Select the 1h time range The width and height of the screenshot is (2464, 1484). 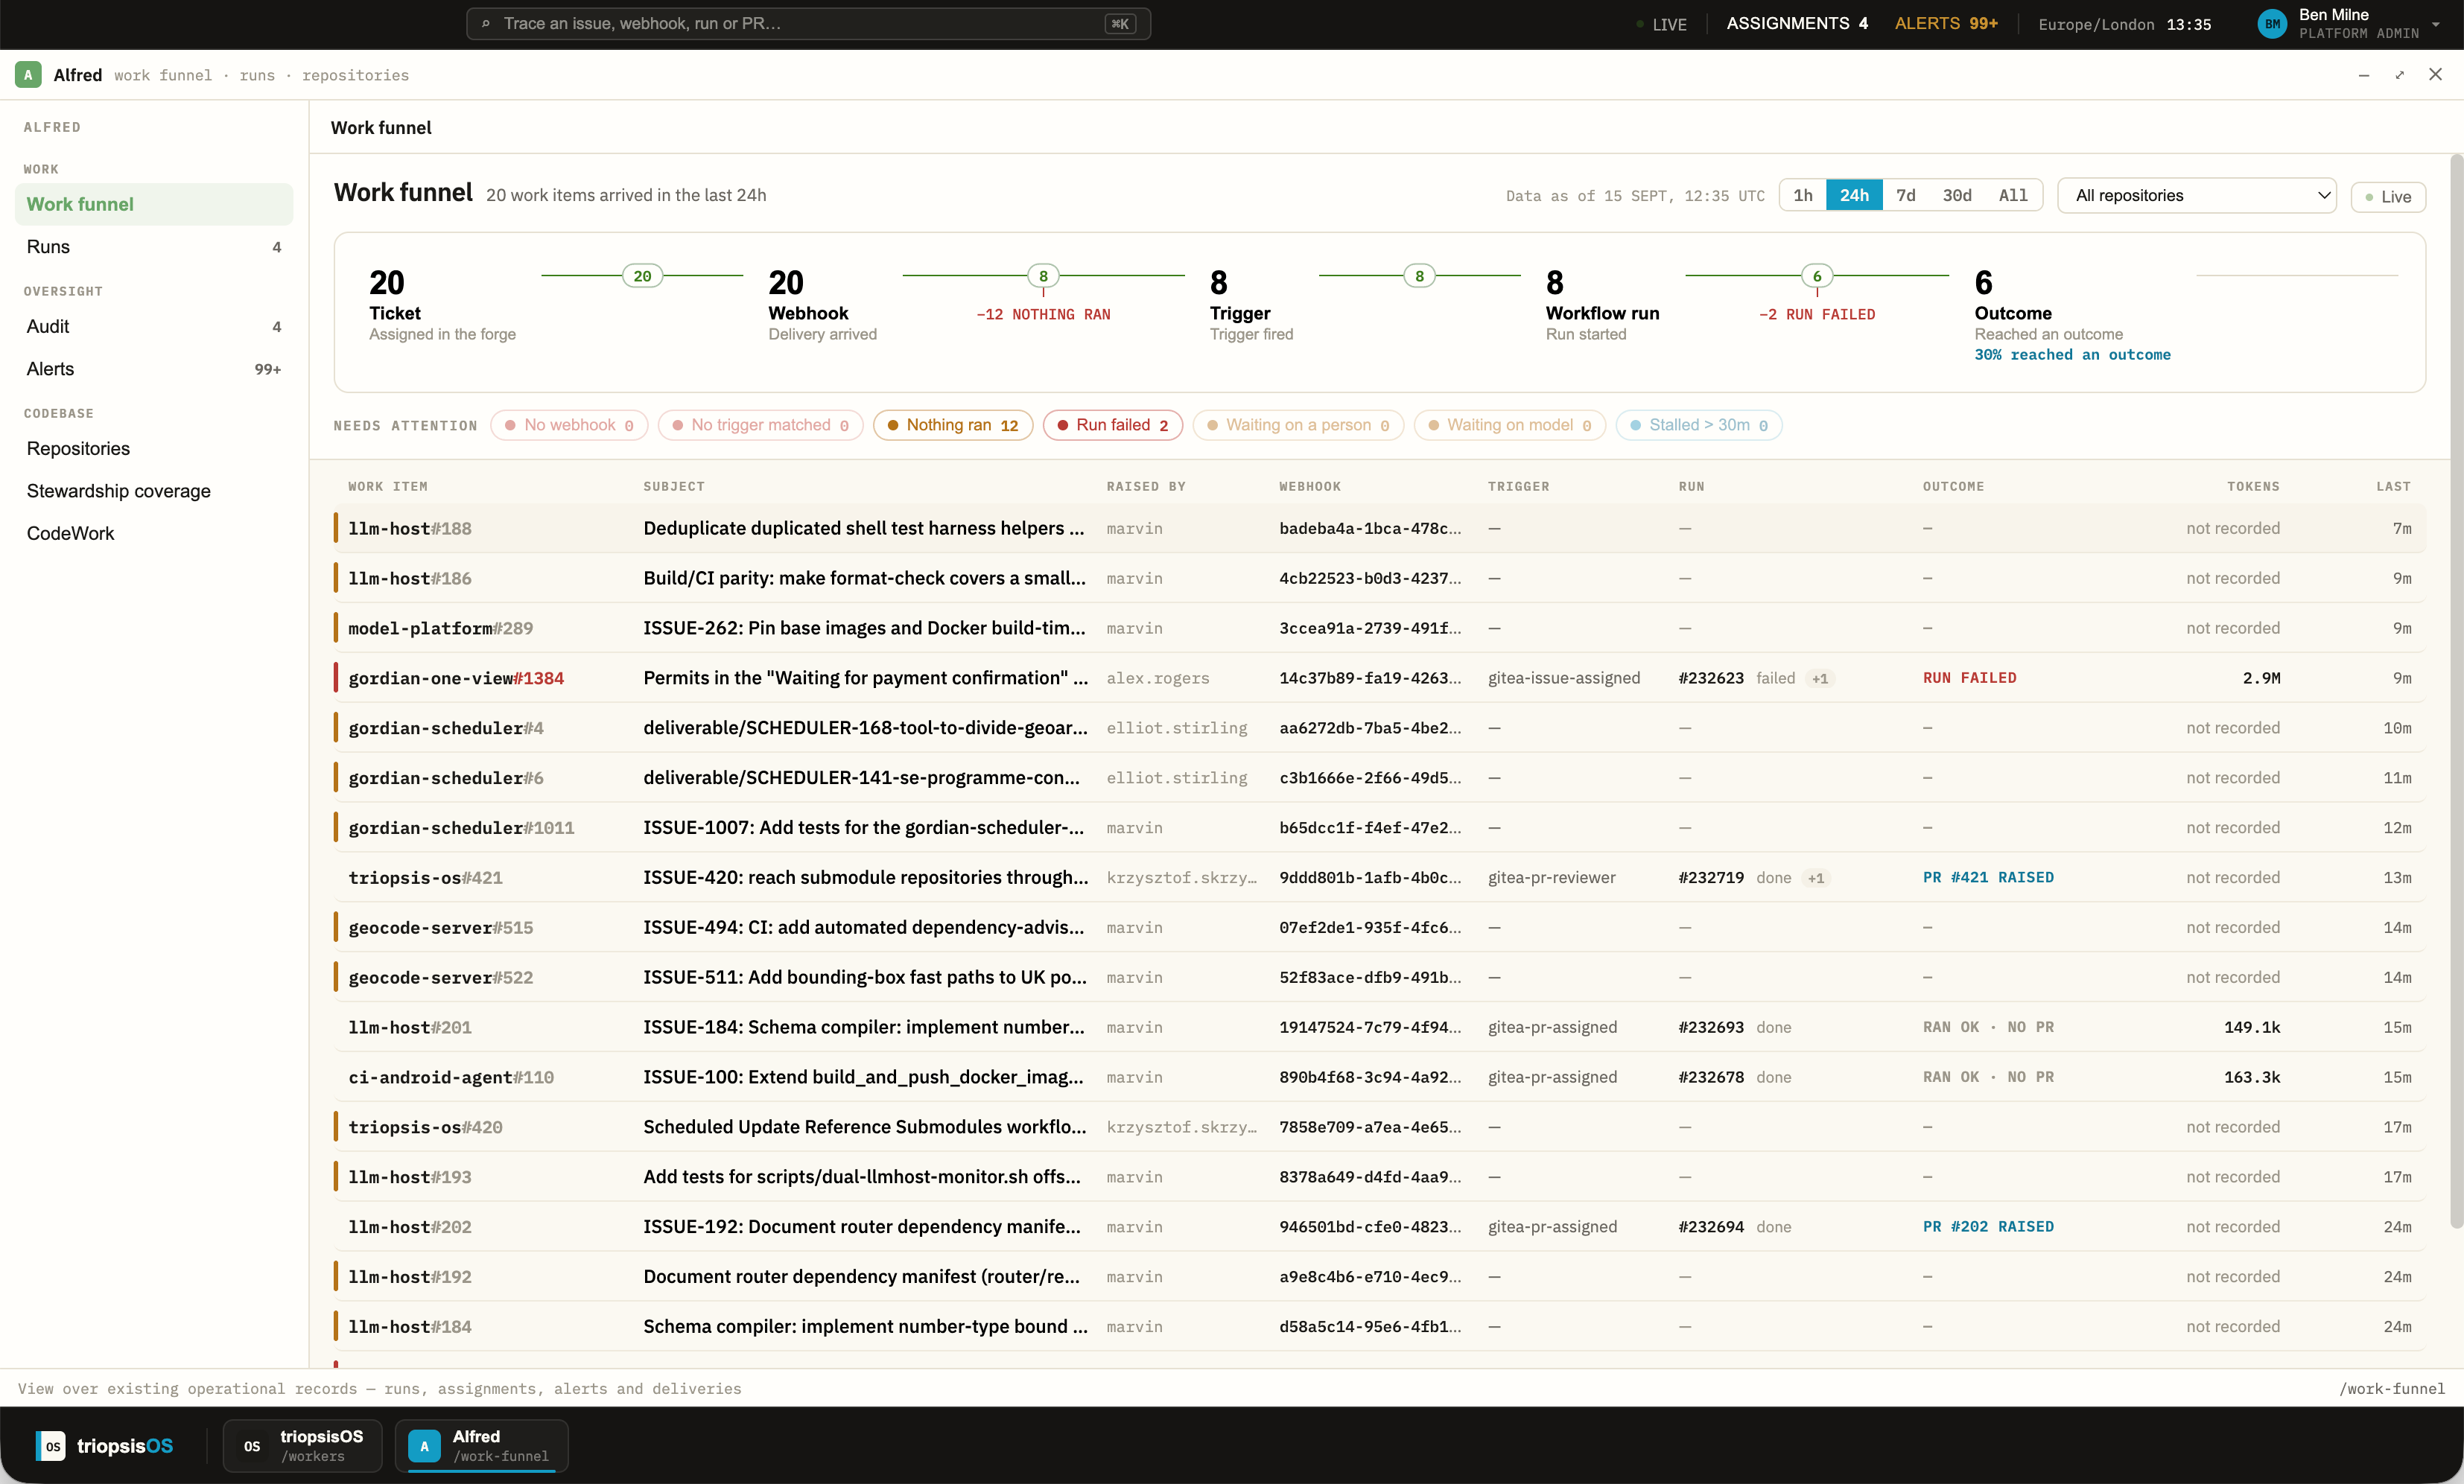click(x=1803, y=196)
